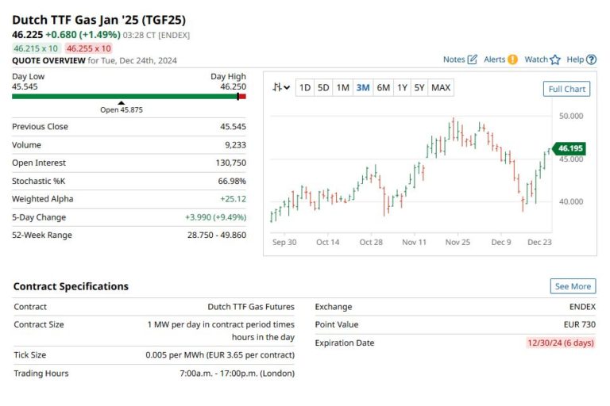Click the red ask price 46.255 x 10
Image resolution: width=610 pixels, height=406 pixels.
point(89,48)
